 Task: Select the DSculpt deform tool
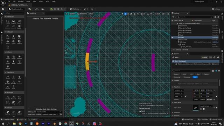[14, 57]
